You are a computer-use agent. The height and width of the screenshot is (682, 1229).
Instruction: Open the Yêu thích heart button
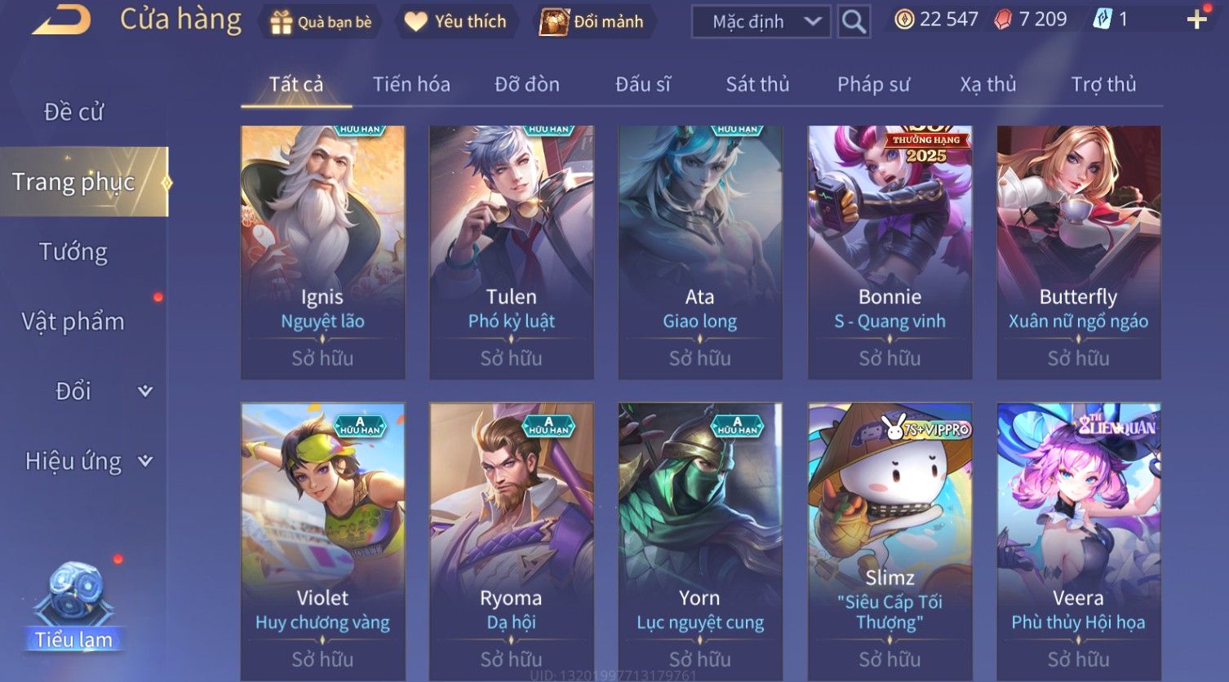coord(456,22)
